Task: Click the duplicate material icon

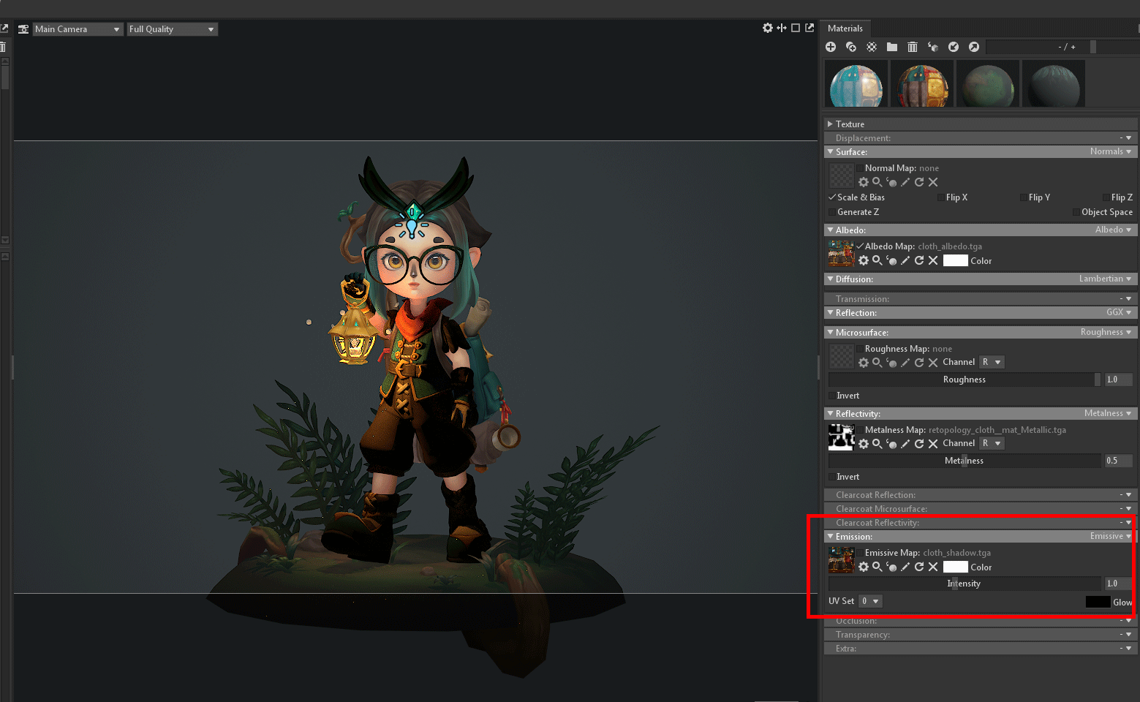Action: [851, 47]
